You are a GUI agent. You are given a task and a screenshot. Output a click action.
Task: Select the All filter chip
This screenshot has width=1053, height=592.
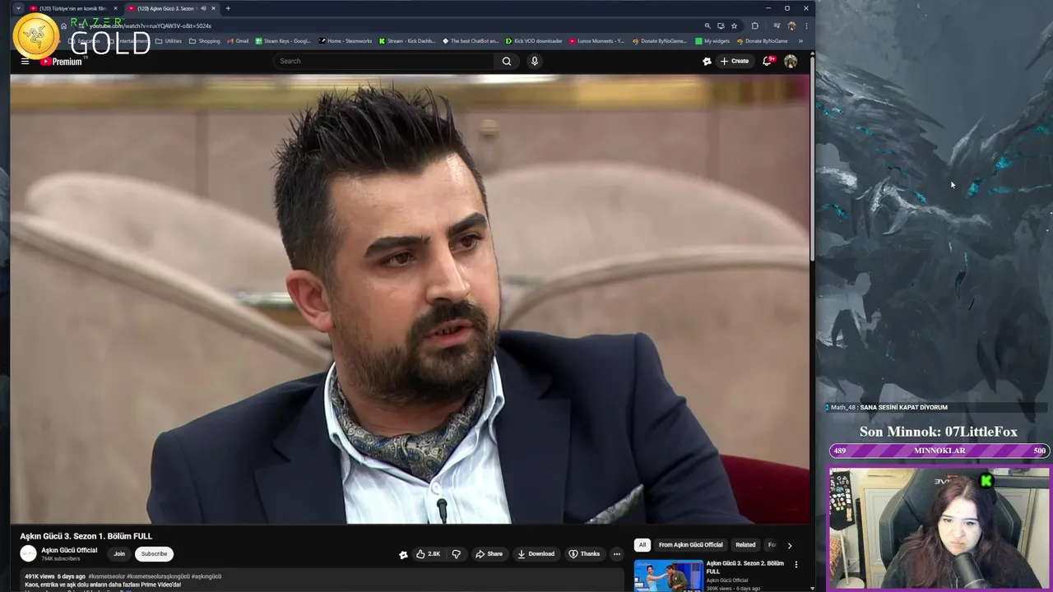point(642,545)
